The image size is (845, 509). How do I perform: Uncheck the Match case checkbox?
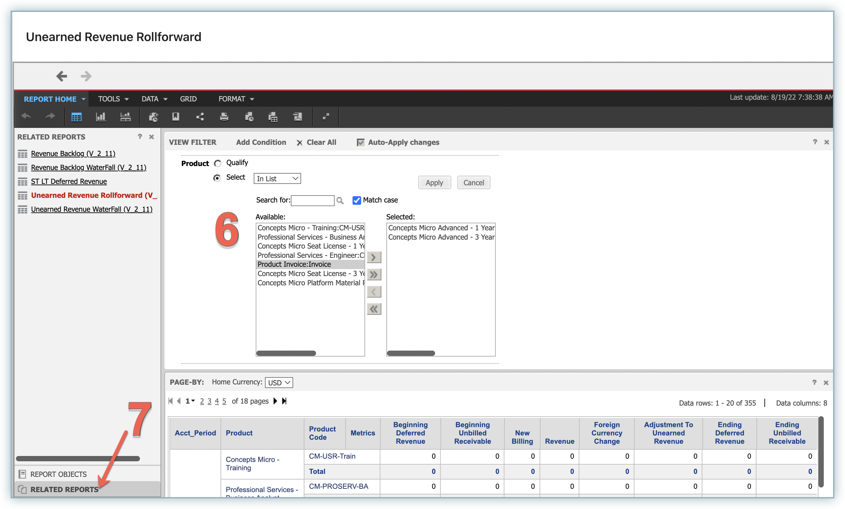[x=357, y=200]
